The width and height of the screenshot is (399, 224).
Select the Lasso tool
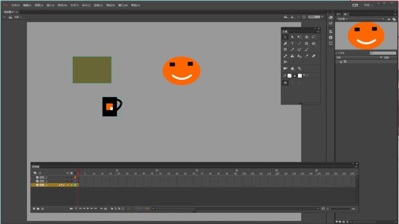tap(314, 37)
